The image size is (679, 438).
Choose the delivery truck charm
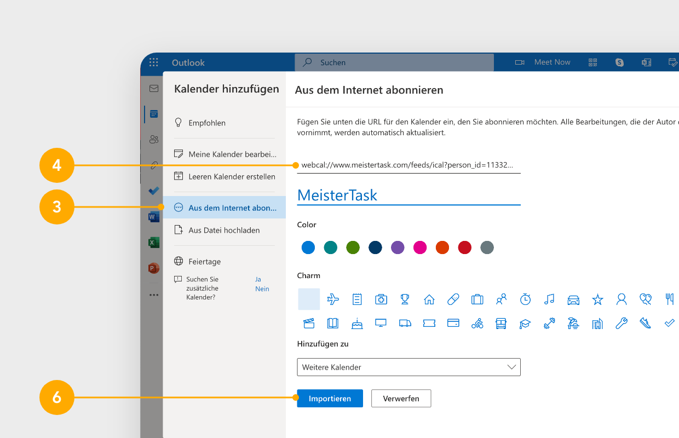(405, 323)
